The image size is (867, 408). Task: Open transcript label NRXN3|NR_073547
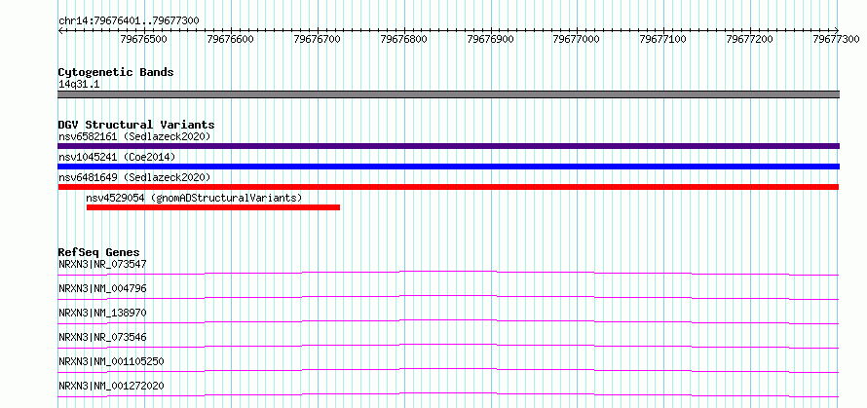(x=102, y=264)
